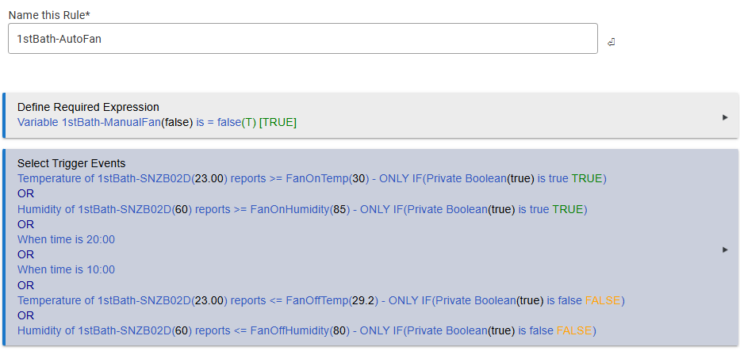This screenshot has width=740, height=351.
Task: Click the orange FALSE on FanOffTemp trigger
Action: pyautogui.click(x=603, y=300)
